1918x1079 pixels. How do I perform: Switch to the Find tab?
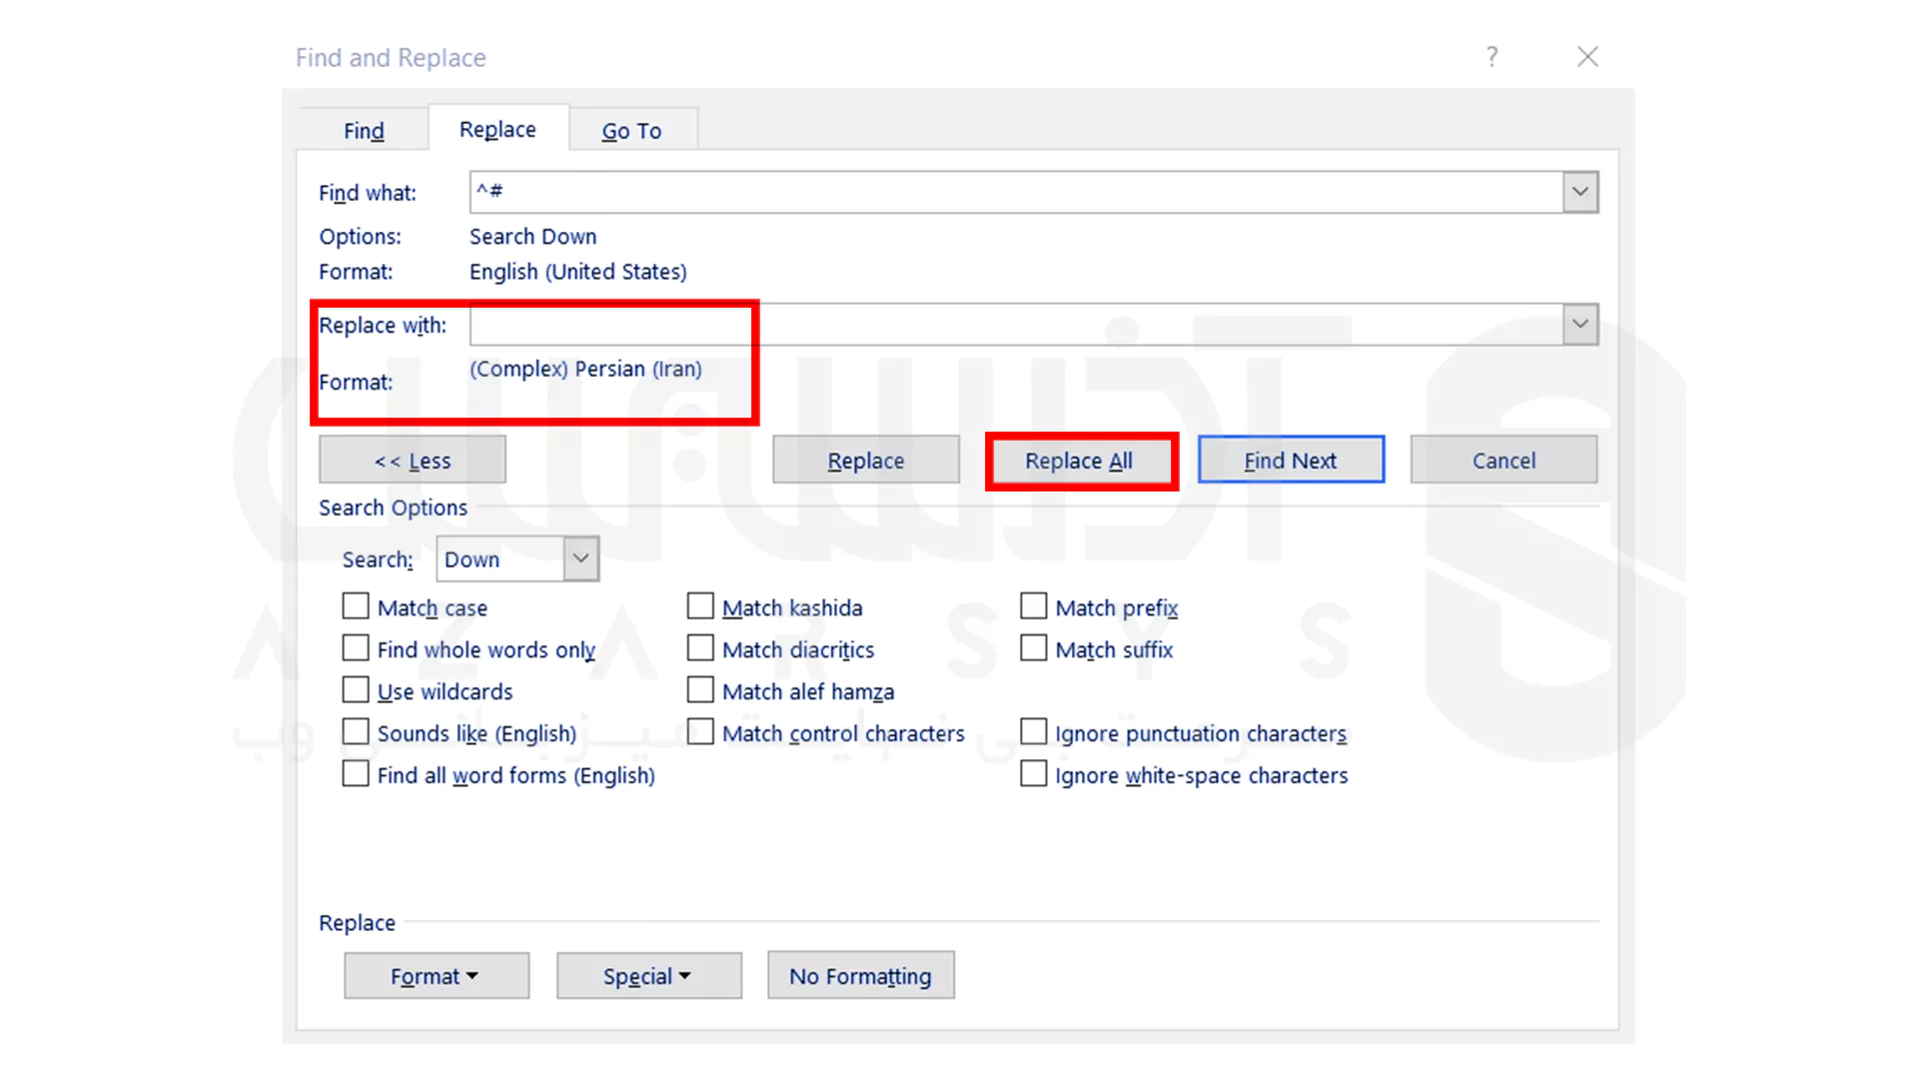(x=364, y=129)
